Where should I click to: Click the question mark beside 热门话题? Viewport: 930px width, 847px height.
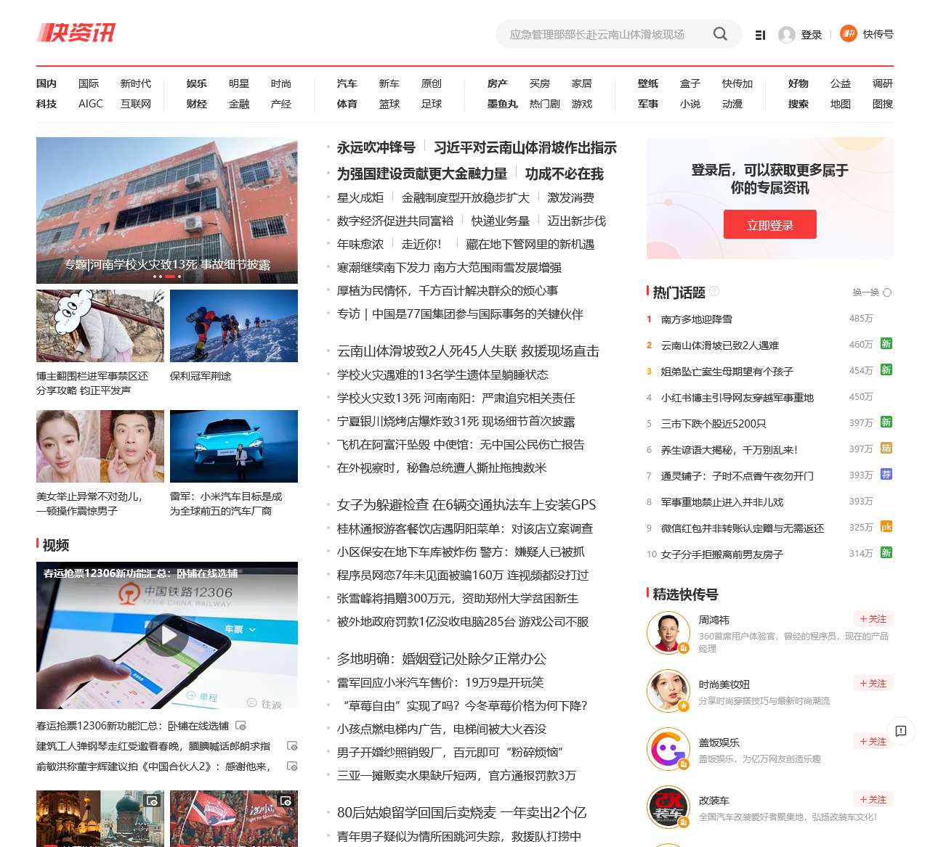coord(714,291)
